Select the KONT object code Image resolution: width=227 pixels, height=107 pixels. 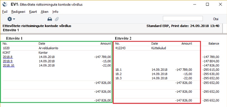6,52
